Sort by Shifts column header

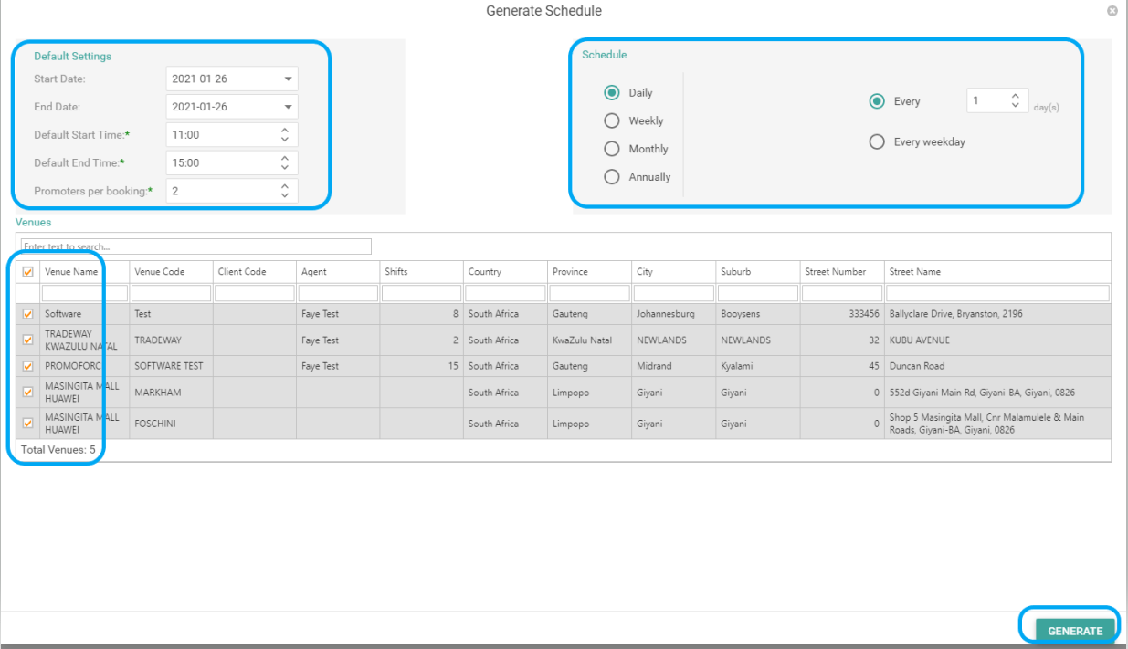pos(422,272)
